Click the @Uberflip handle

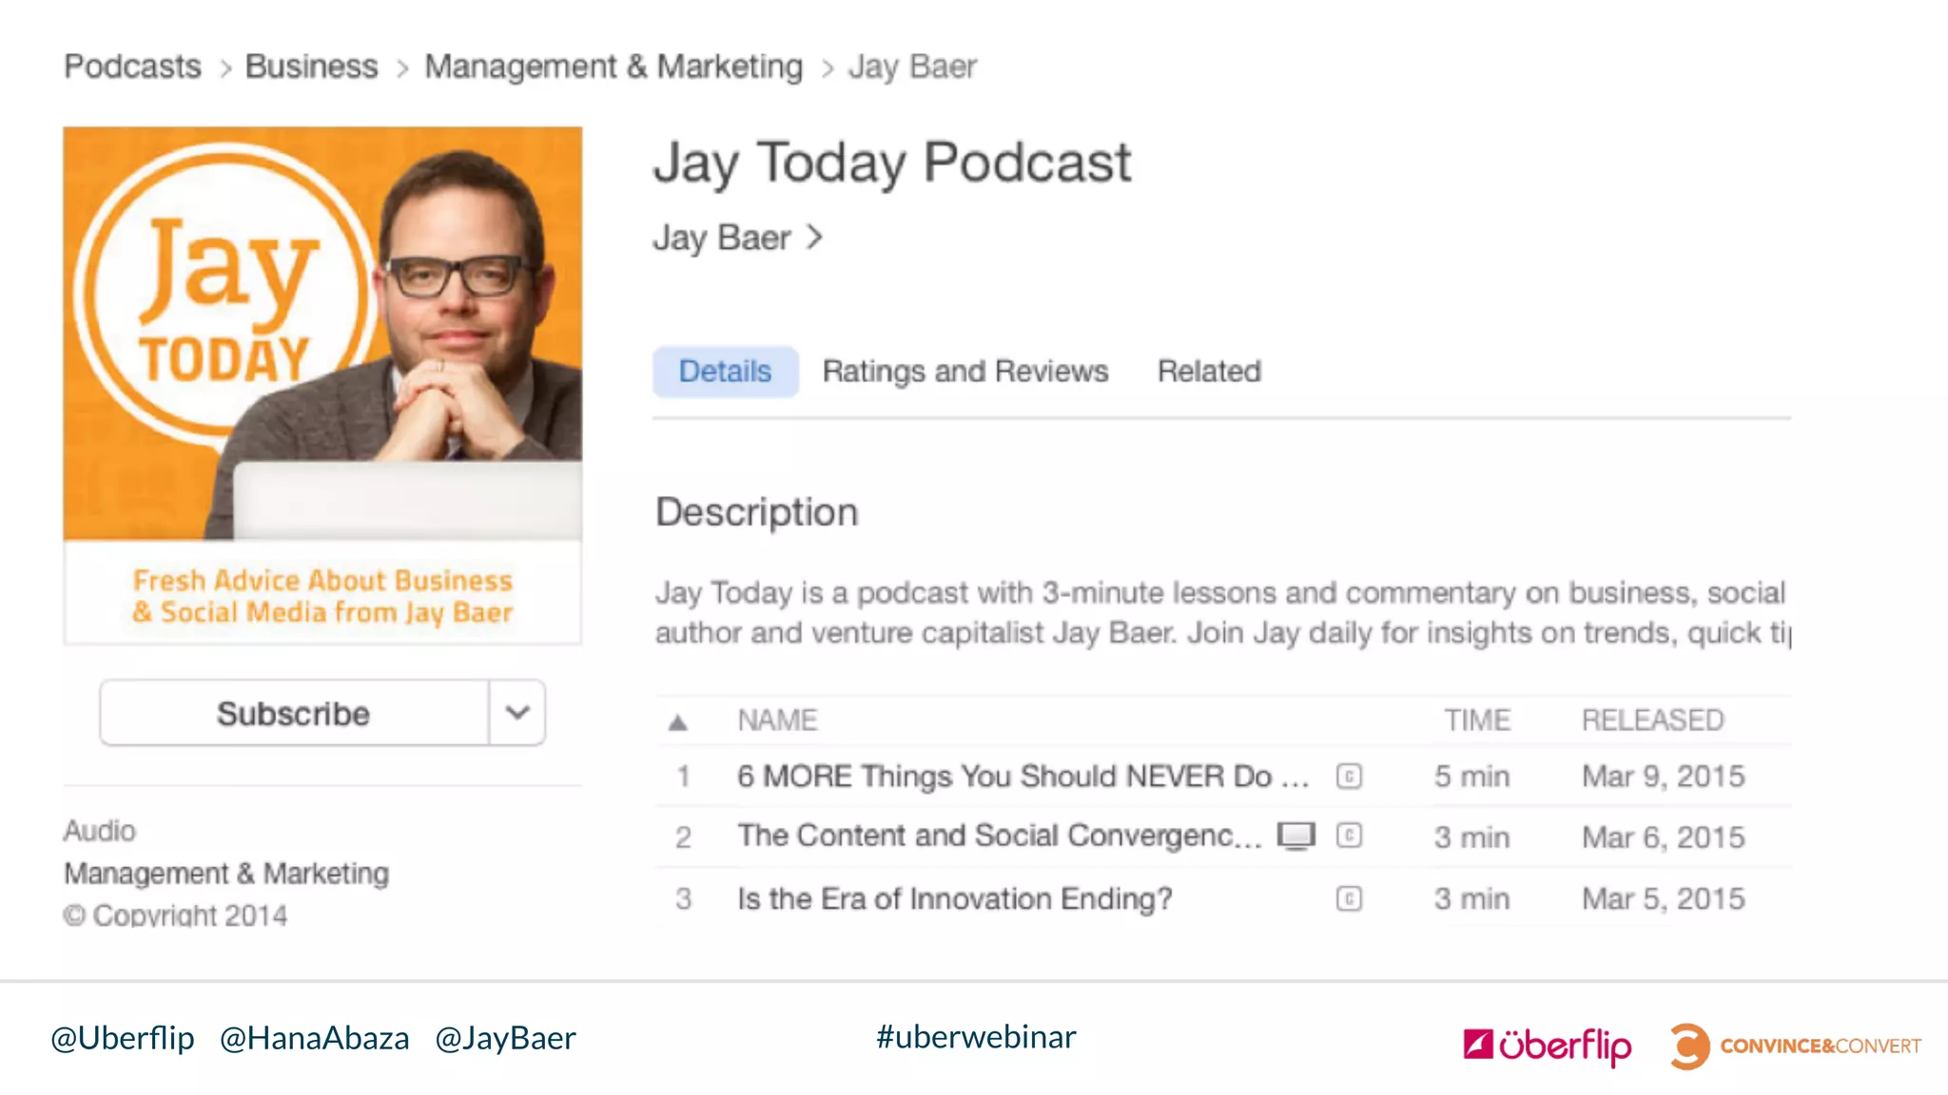coord(123,1038)
